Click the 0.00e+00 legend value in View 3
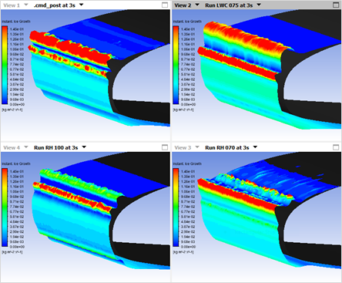This screenshot has width=342, height=283. click(x=188, y=247)
